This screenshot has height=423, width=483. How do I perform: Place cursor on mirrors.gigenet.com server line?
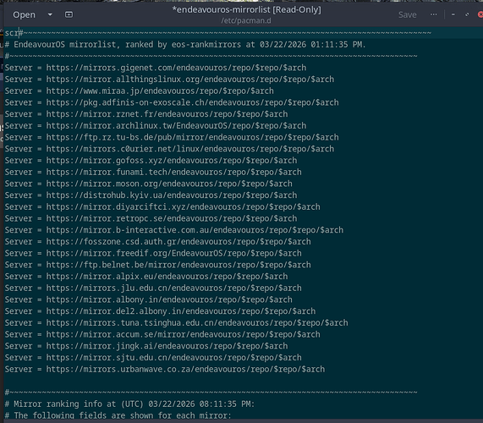[x=156, y=68]
